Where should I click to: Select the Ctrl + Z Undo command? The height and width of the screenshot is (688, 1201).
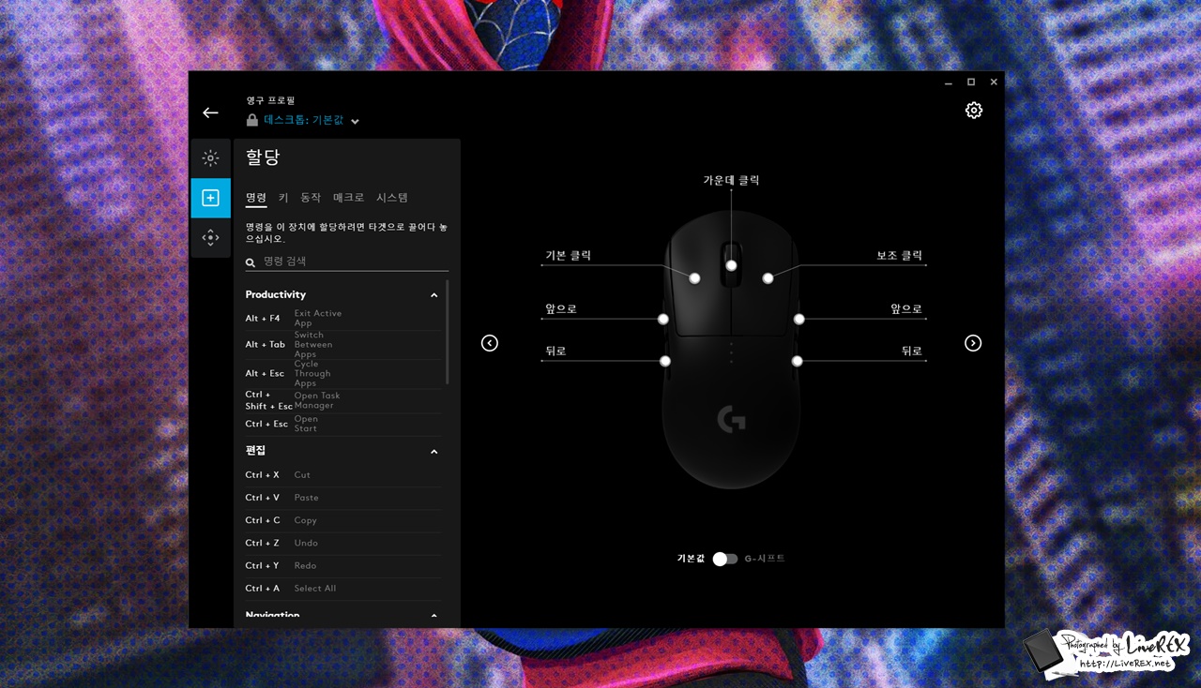coord(343,543)
